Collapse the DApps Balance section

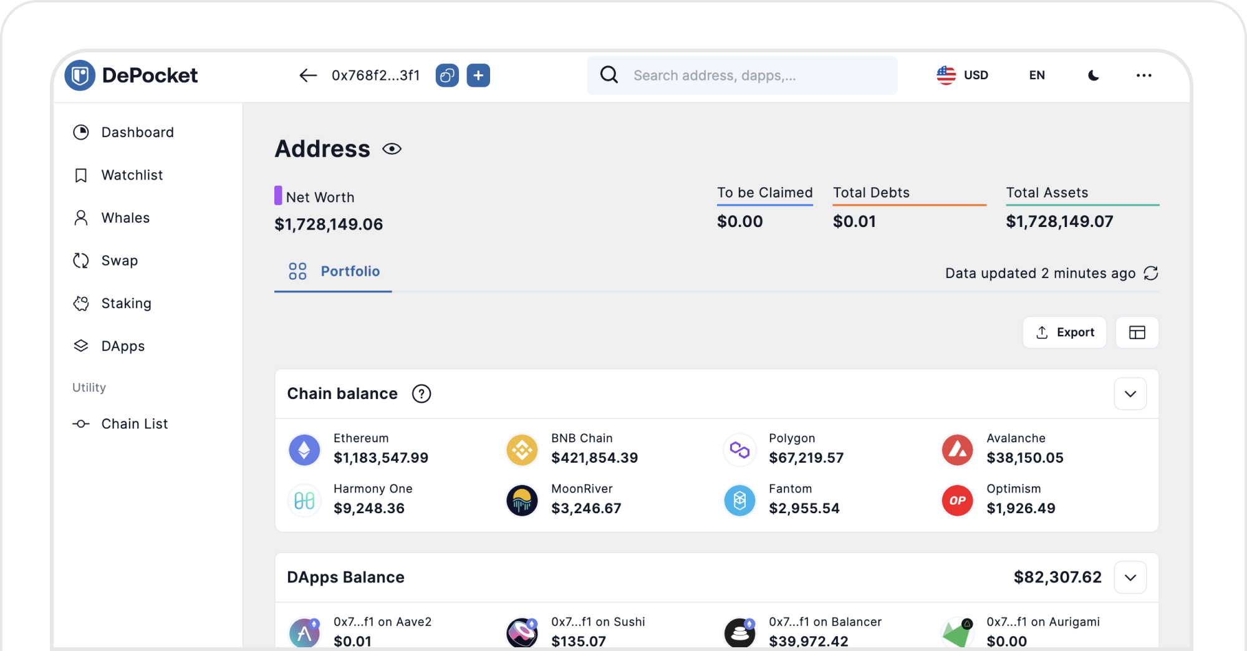(x=1130, y=577)
